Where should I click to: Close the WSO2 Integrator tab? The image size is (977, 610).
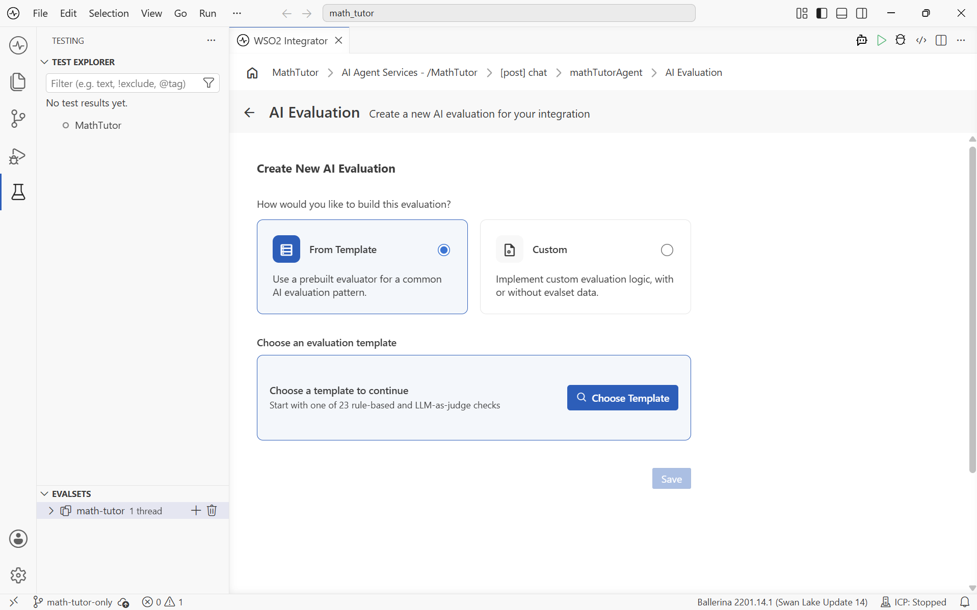click(x=338, y=40)
